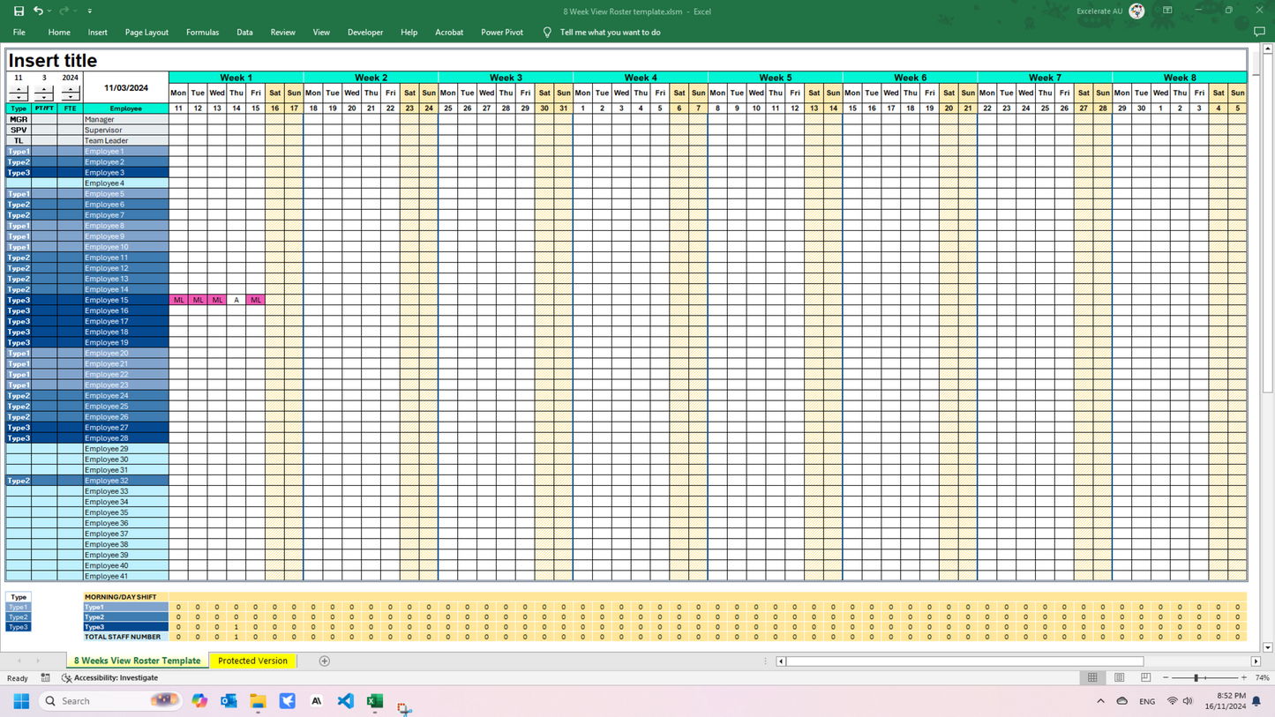
Task: Decrease the year 2024 spinner value
Action: tap(70, 97)
